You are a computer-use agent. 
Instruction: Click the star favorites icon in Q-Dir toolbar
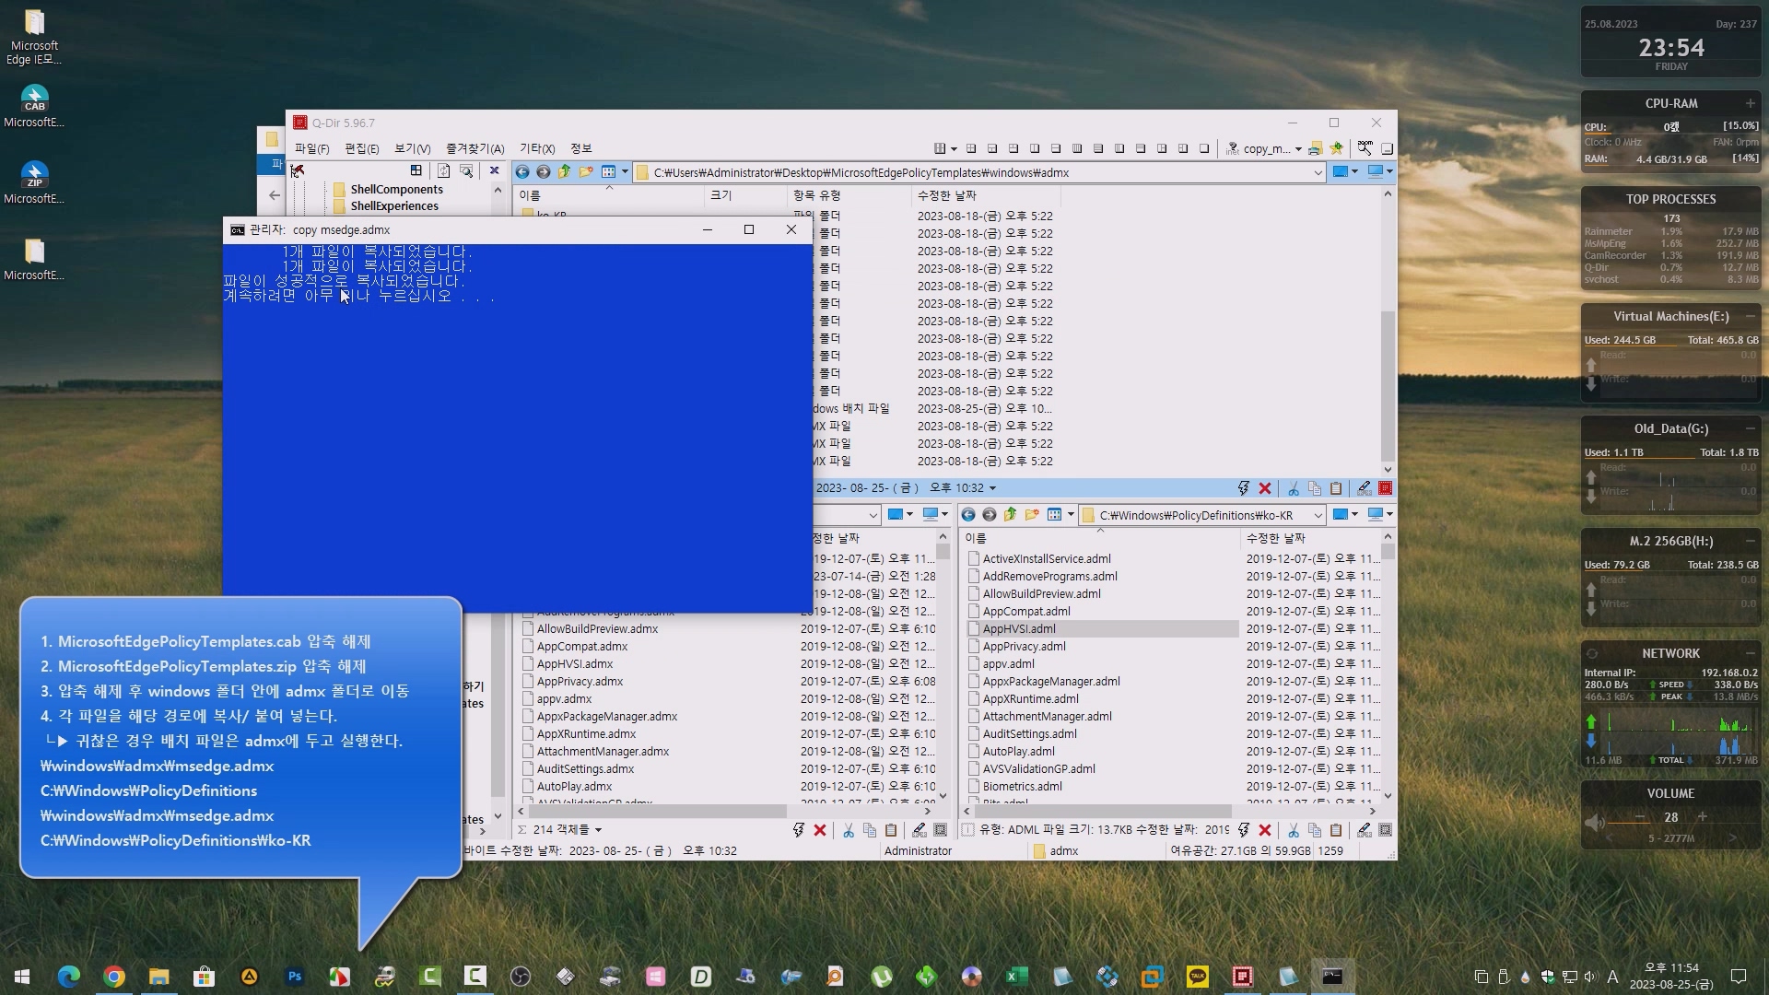1336,148
